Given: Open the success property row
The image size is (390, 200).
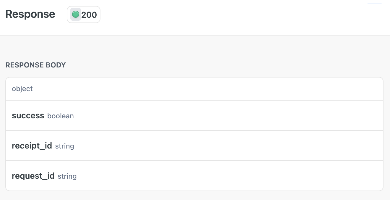Looking at the screenshot, I should (194, 116).
